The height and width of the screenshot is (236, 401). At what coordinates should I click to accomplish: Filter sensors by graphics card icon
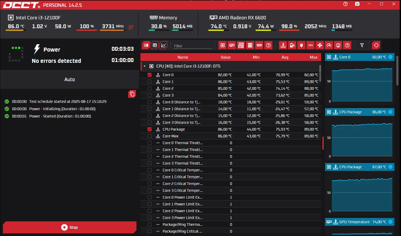click(x=232, y=45)
